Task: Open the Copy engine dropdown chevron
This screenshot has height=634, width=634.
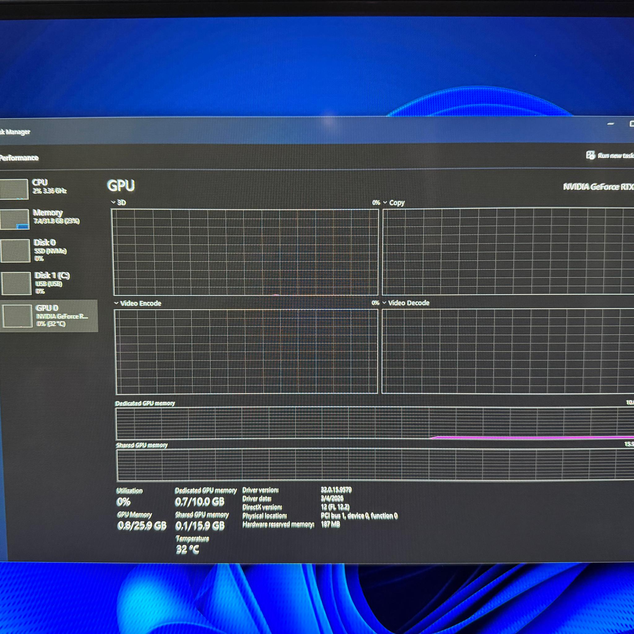Action: [385, 202]
